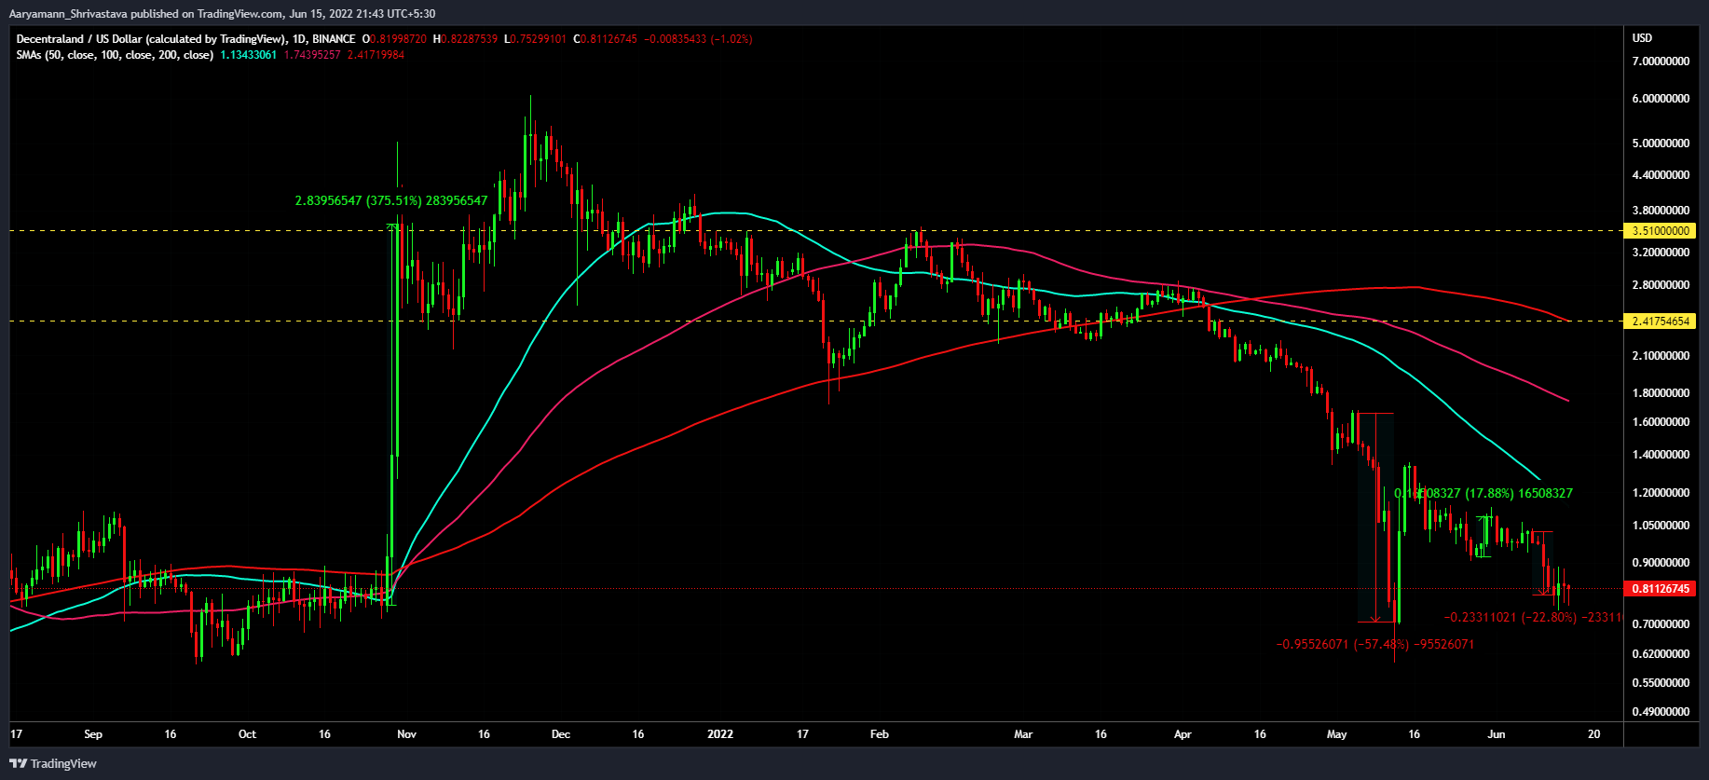Click the high value H0.82287539 in legend
Image resolution: width=1709 pixels, height=780 pixels.
pyautogui.click(x=465, y=39)
